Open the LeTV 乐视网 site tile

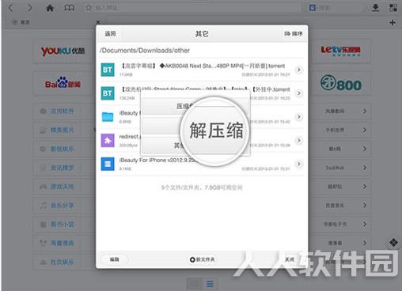coord(340,51)
